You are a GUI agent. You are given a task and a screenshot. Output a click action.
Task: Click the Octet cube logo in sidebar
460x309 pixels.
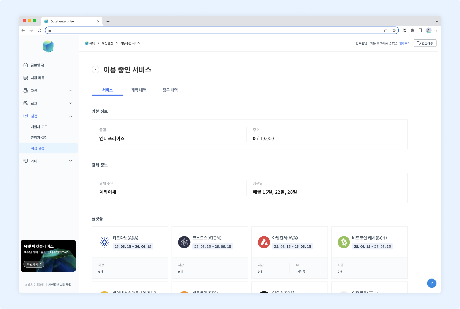coord(48,46)
